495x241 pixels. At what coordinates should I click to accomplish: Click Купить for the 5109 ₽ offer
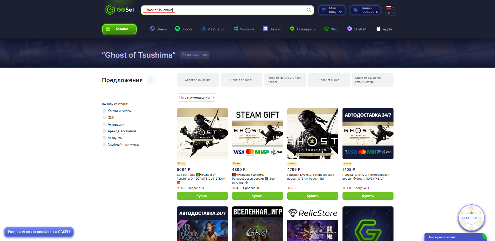point(368,196)
